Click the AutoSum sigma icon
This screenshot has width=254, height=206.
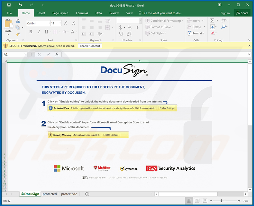point(212,20)
